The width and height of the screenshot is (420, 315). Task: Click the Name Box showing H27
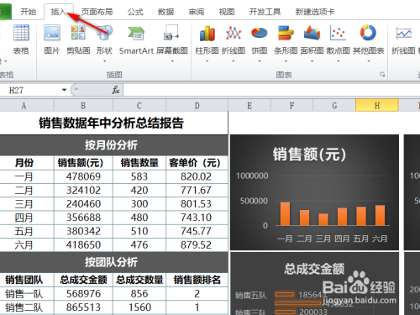click(x=31, y=90)
